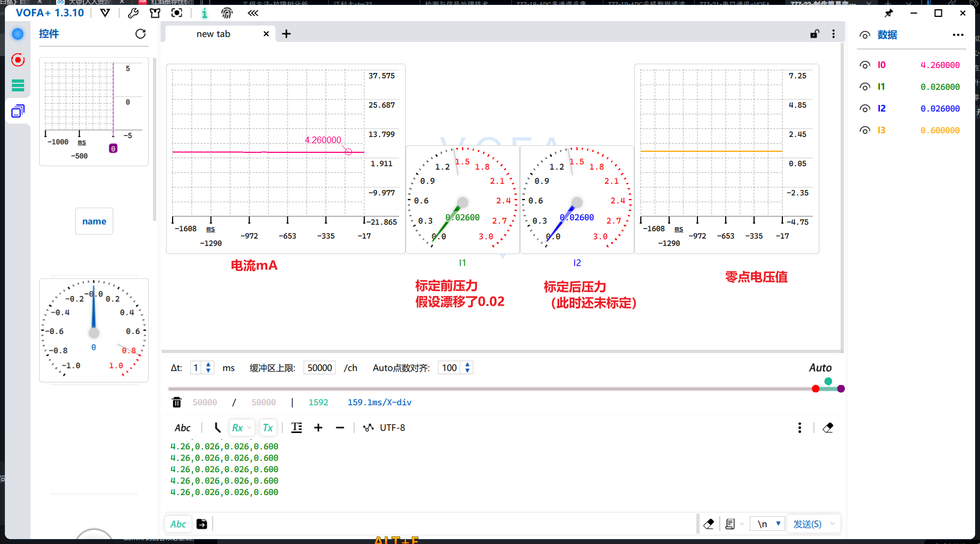The height and width of the screenshot is (544, 980).
Task: Clear the receive area with eraser icon
Action: click(x=828, y=428)
